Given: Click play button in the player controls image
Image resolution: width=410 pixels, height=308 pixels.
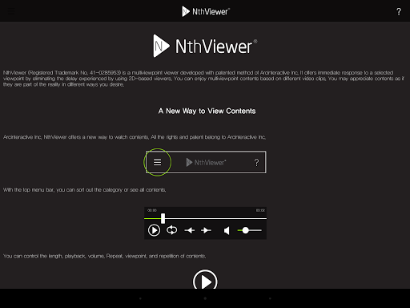Looking at the screenshot, I should (x=154, y=230).
